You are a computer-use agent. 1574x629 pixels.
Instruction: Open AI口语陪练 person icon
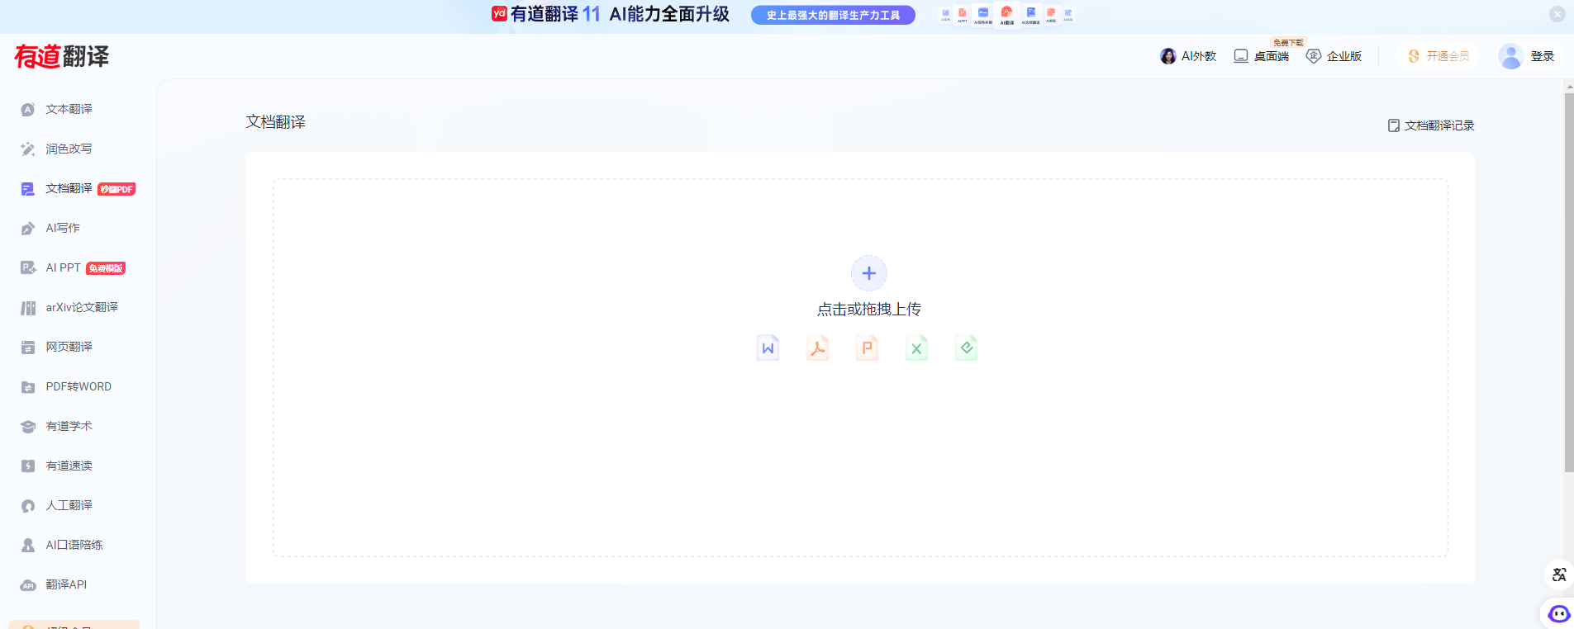click(28, 546)
